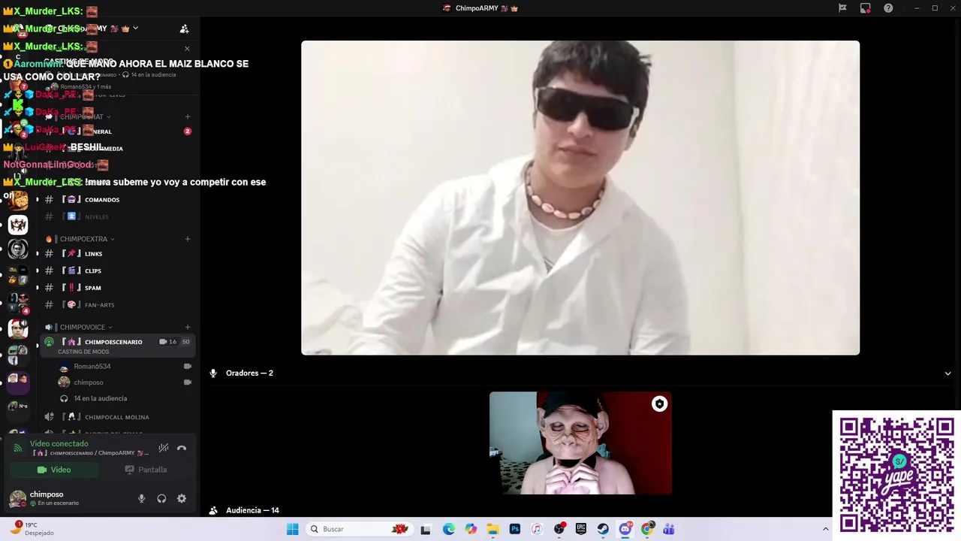Screen dimensions: 961x541
Task: Click the Audiencia — 14 heading
Action: tap(252, 511)
